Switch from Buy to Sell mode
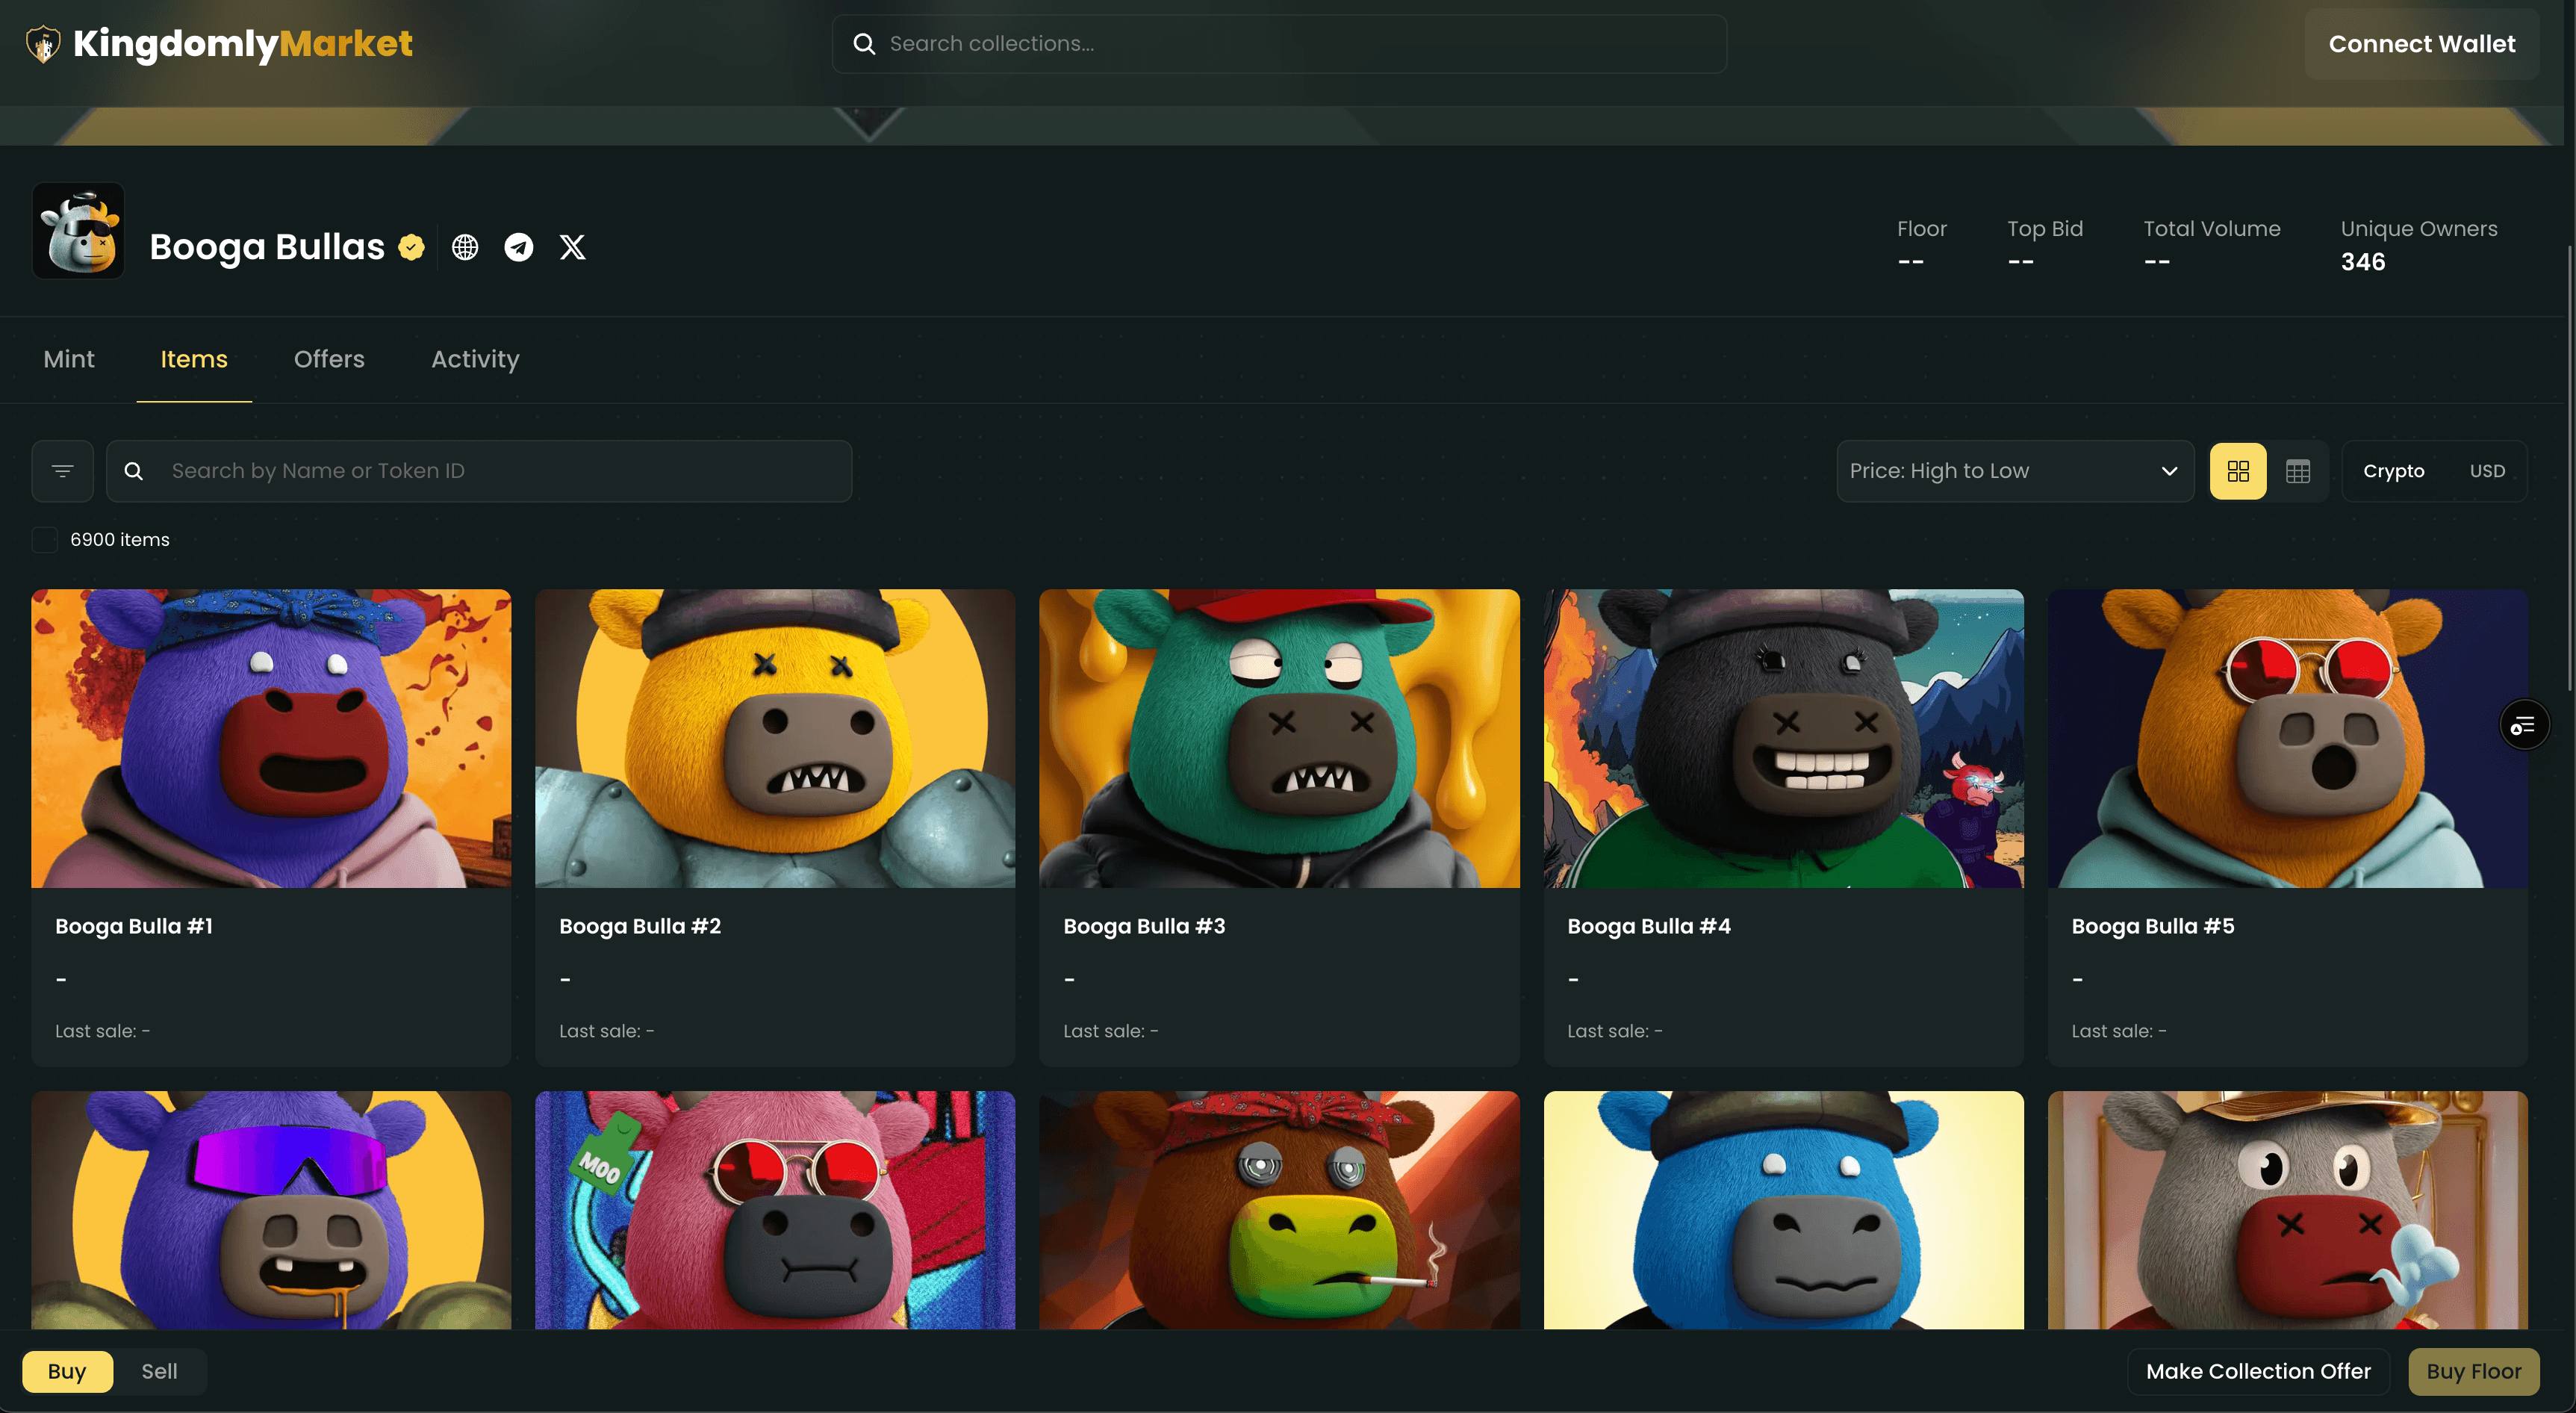This screenshot has height=1413, width=2576. coord(159,1371)
